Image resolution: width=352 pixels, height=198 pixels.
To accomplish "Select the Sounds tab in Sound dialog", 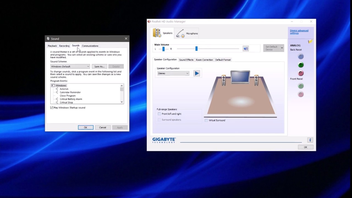I will click(x=76, y=46).
